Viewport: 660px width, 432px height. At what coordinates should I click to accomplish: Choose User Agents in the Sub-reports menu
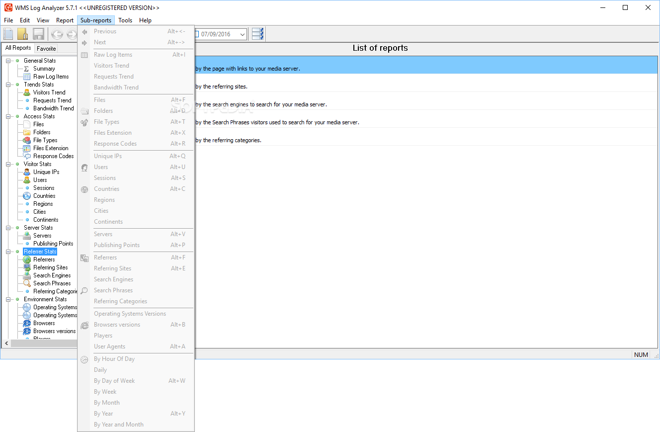[136, 346]
